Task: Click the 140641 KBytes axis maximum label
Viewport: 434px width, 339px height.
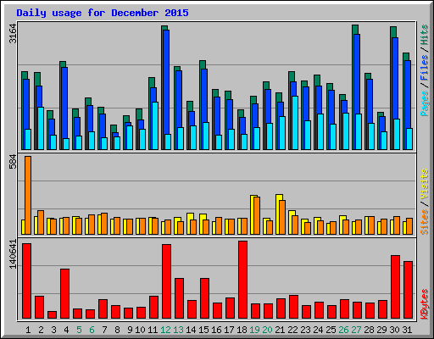Action: click(13, 253)
